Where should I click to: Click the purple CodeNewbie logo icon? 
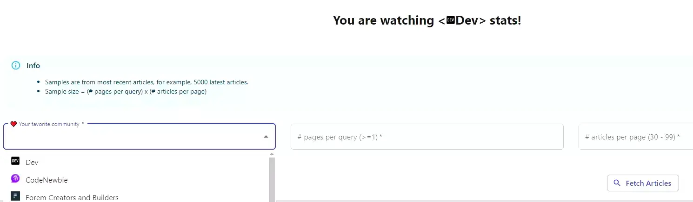coord(15,178)
